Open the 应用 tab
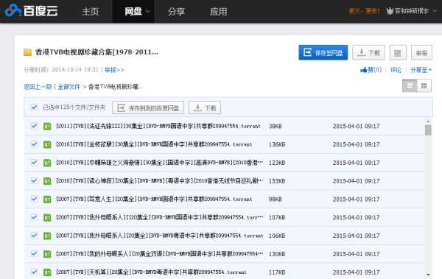 coord(219,12)
